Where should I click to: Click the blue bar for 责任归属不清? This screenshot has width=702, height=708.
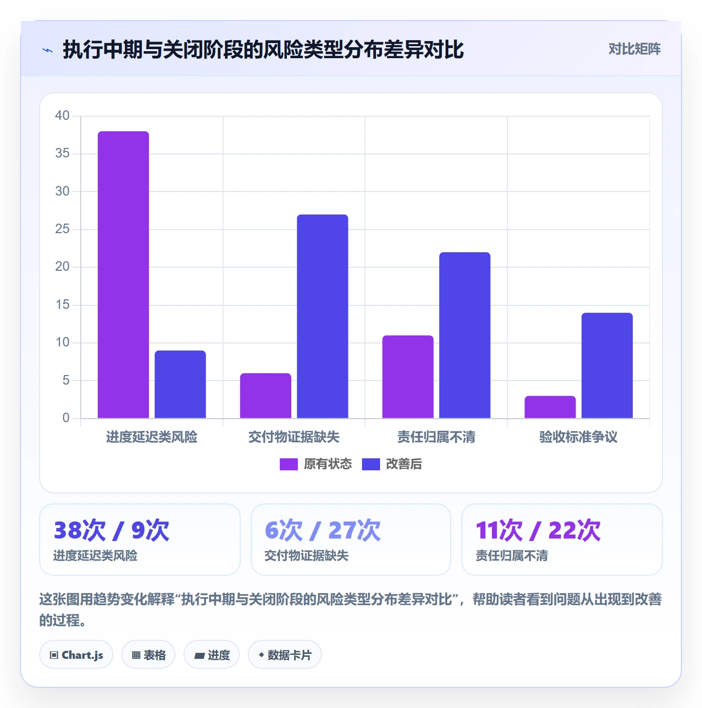[465, 335]
